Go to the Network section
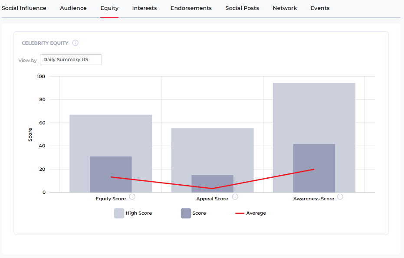Viewport: 404px width, 258px height. [285, 8]
